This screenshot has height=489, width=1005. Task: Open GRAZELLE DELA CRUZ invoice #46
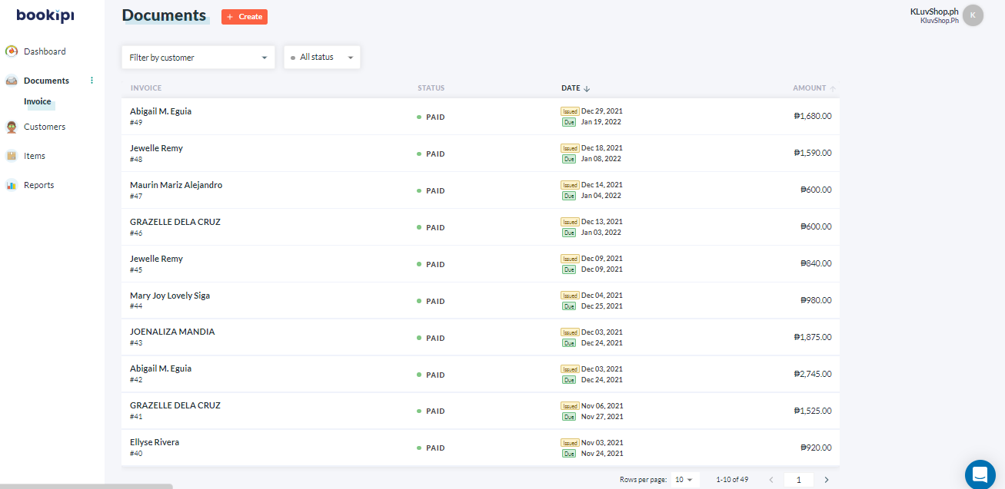click(x=481, y=227)
